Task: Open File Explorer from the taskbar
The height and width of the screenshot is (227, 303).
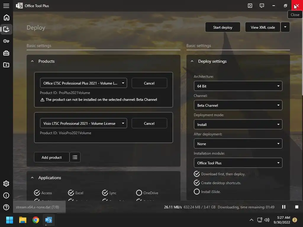Action: pyautogui.click(x=22, y=220)
